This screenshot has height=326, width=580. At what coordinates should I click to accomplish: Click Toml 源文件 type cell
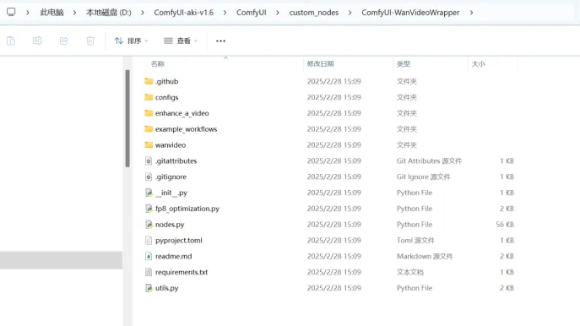tap(415, 240)
